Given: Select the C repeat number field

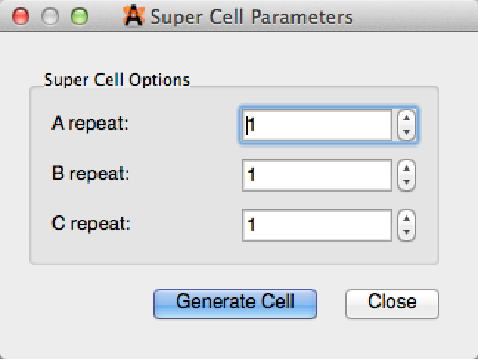Looking at the screenshot, I should pyautogui.click(x=317, y=225).
